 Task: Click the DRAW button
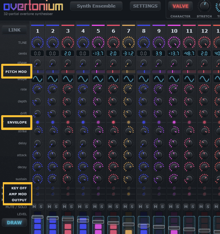tap(14, 222)
